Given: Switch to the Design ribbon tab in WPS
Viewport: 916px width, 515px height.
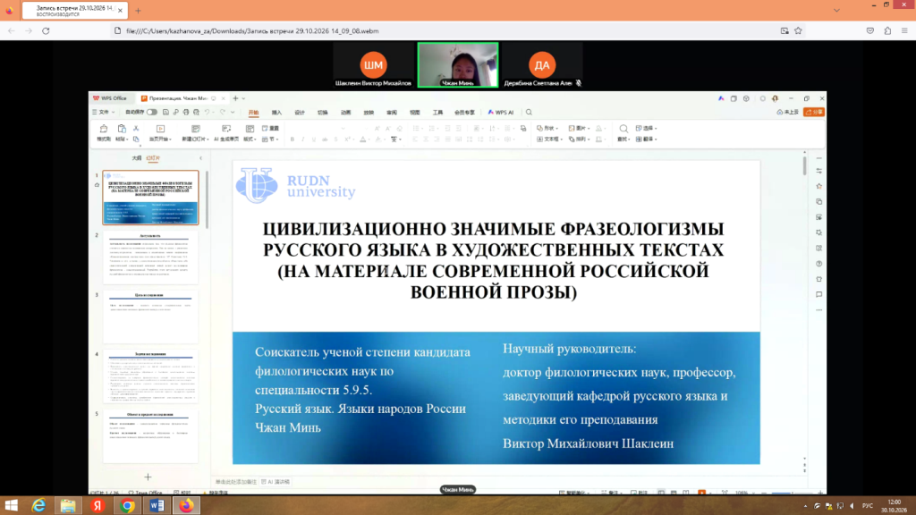Looking at the screenshot, I should click(300, 112).
